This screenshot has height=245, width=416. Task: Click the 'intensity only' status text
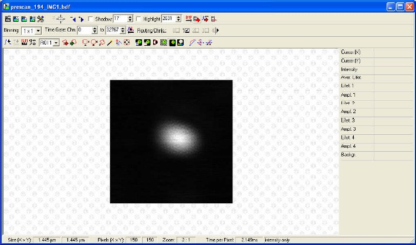[x=278, y=240]
